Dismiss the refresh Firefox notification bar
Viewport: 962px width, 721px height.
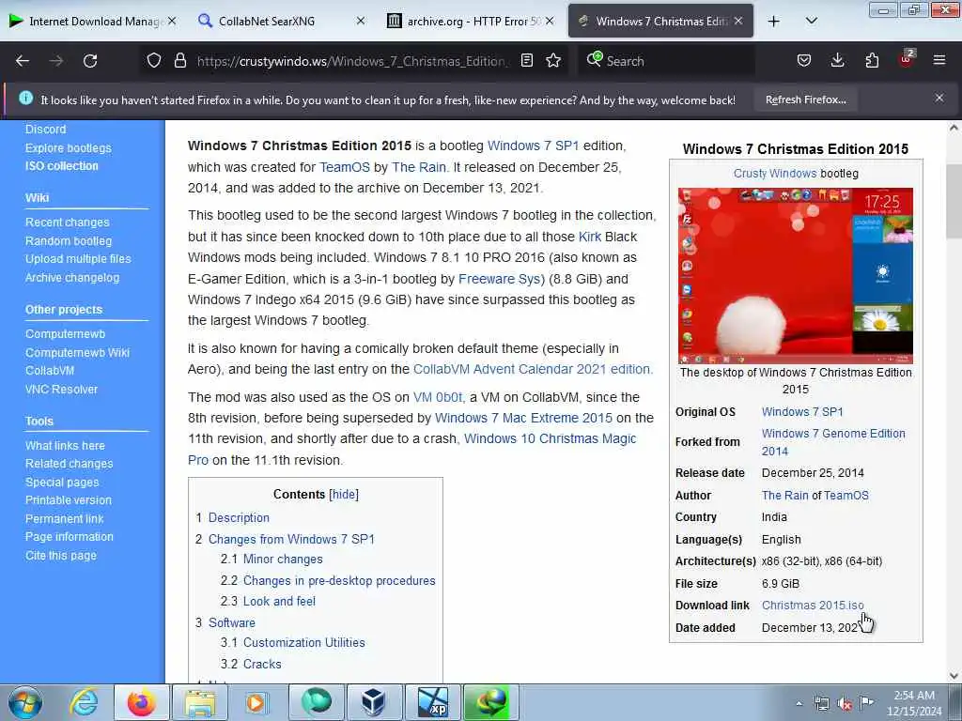tap(939, 98)
